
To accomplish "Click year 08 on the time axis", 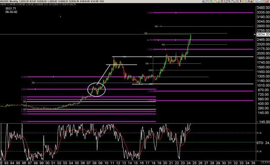I will [95, 163].
